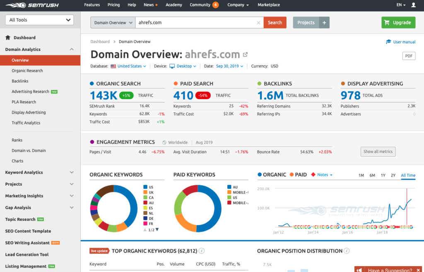Click the AU blue paid keywords swatch
Viewport: 424px width, 272px height.
point(229,187)
